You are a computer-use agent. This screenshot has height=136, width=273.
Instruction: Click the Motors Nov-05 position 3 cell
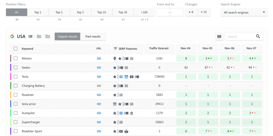tap(208, 58)
